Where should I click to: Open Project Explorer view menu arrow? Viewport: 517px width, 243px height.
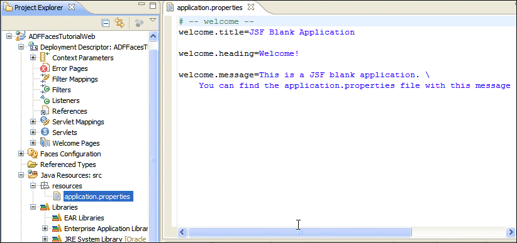(152, 21)
